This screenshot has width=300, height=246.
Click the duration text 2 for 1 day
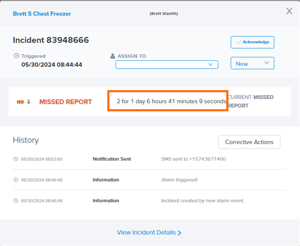point(171,101)
